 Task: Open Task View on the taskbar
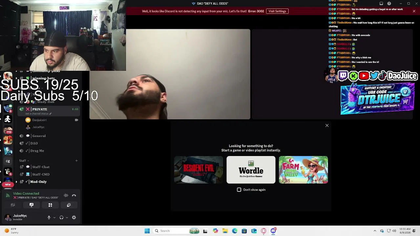[x=205, y=231]
